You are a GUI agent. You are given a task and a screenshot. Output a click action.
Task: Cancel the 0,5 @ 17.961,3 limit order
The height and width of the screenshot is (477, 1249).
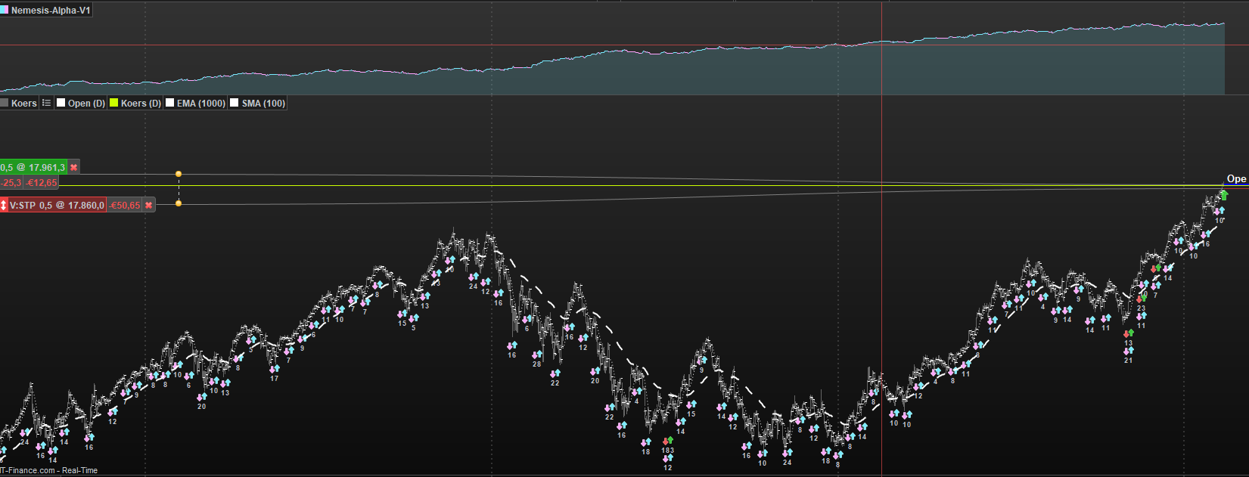[x=73, y=167]
